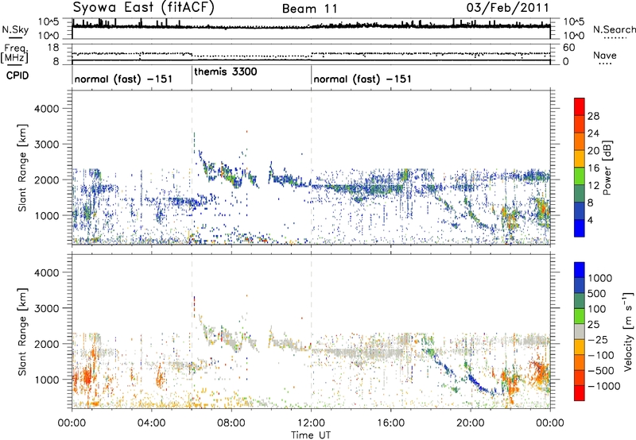The height and width of the screenshot is (440, 636).
Task: Click the 'Velocity [m s-1]' colorbar title
Action: pyautogui.click(x=628, y=331)
